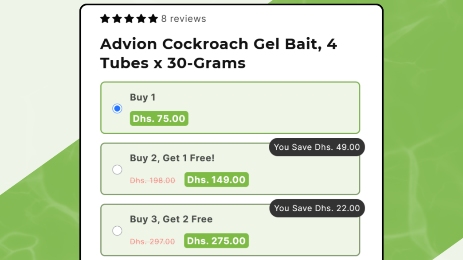Click the fifth review star icon
463x260 pixels.
click(153, 19)
